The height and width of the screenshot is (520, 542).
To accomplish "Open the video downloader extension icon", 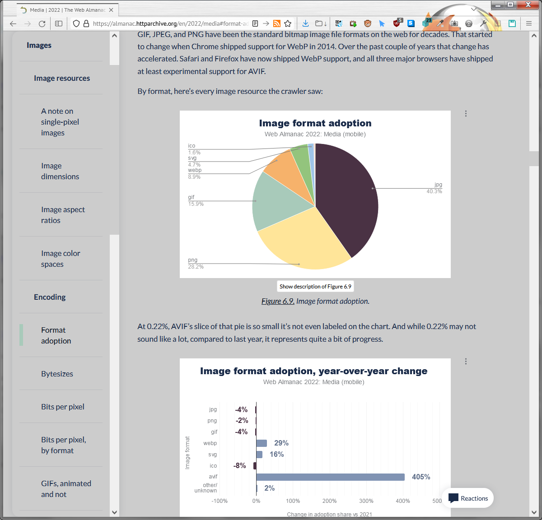I will (353, 23).
